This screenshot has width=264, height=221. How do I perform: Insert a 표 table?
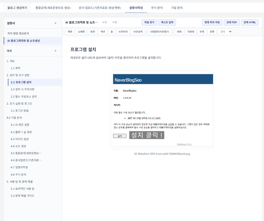112,32
